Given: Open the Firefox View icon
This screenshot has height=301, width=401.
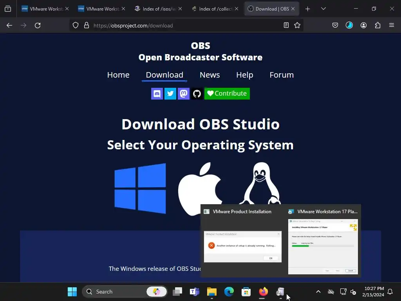Looking at the screenshot, I should pyautogui.click(x=8, y=9).
